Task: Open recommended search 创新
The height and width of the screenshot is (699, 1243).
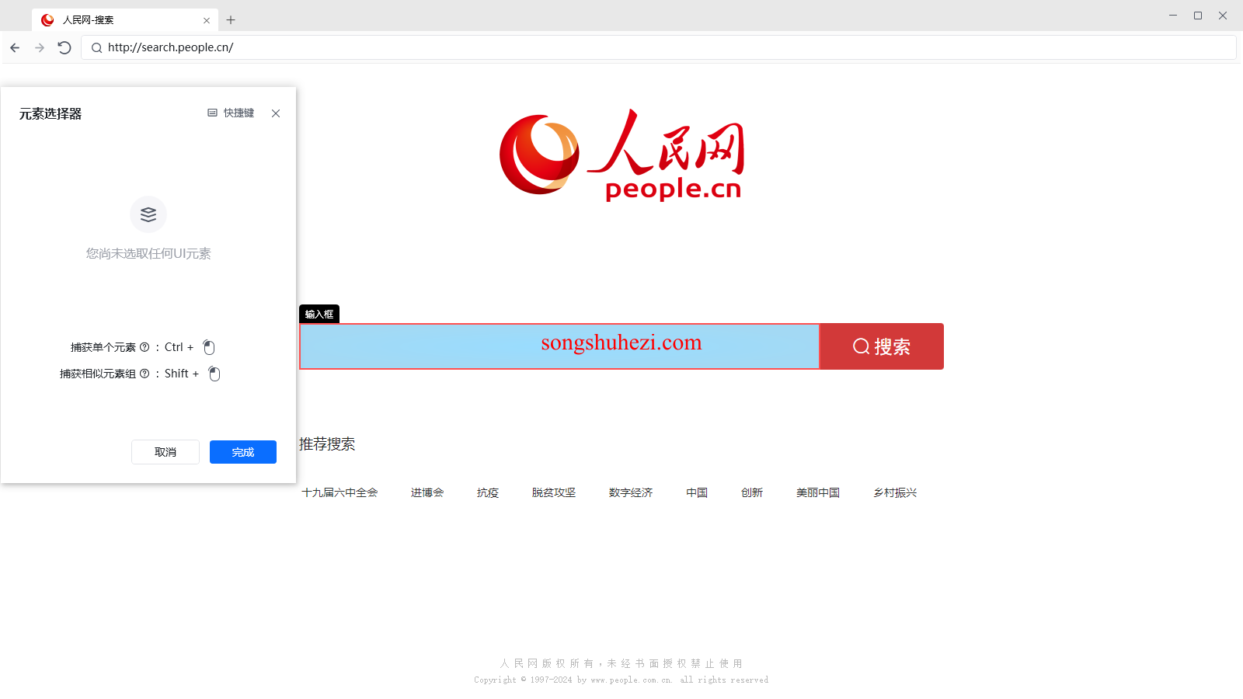Action: pos(752,492)
